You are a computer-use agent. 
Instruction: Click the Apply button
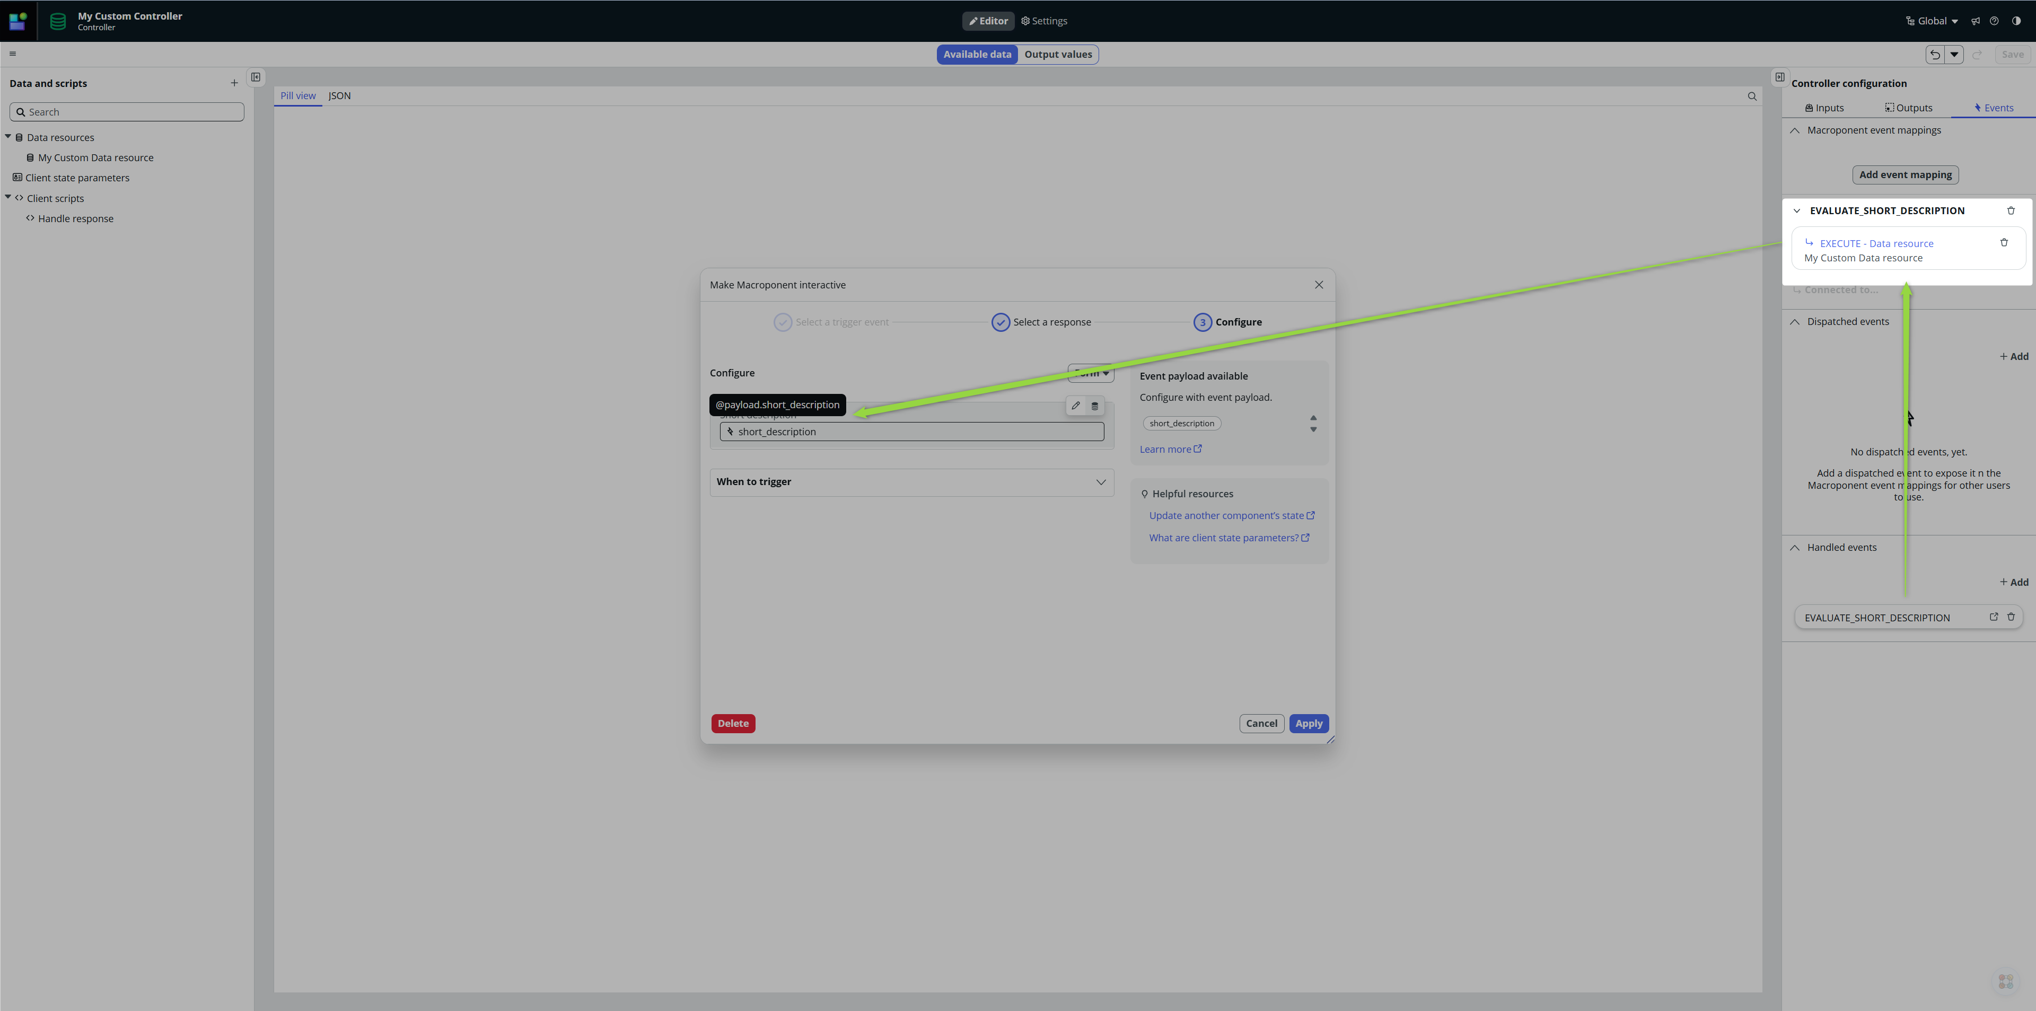1308,723
